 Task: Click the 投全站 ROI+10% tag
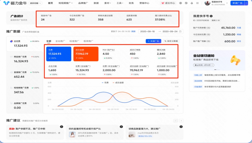pyautogui.click(x=145, y=136)
